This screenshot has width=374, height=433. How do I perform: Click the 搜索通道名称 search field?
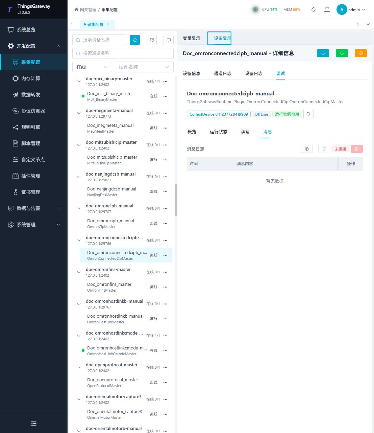pyautogui.click(x=123, y=53)
